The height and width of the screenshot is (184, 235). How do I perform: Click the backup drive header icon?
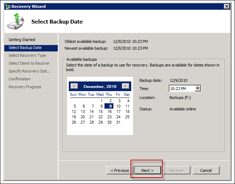16,21
